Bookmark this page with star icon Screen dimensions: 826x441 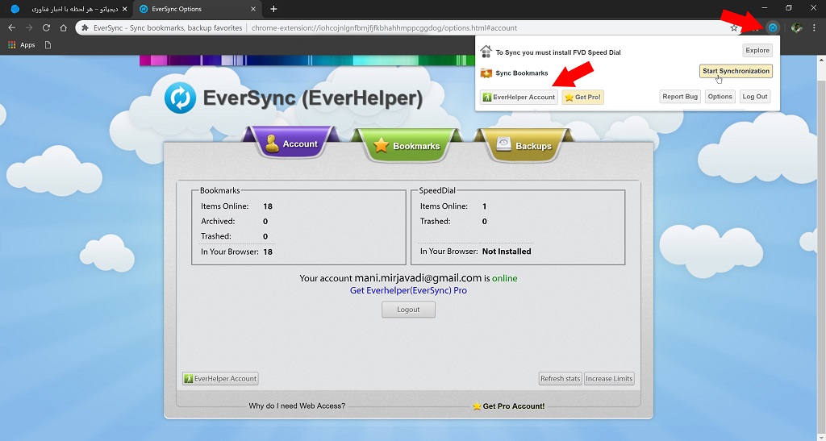point(734,28)
